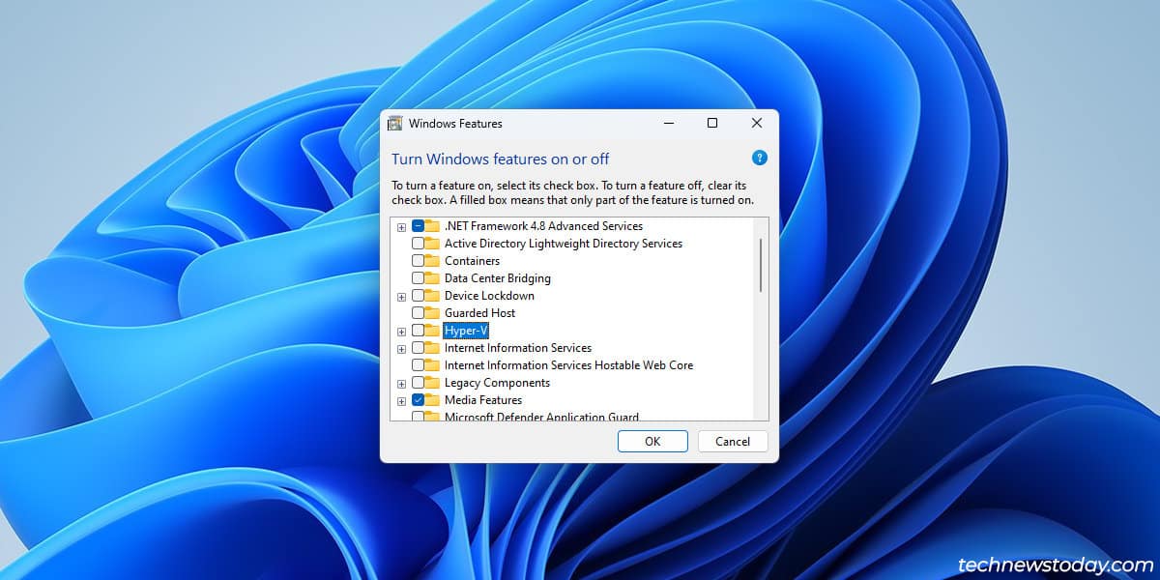Select the Legacy Components label
1160x580 pixels.
tap(497, 383)
